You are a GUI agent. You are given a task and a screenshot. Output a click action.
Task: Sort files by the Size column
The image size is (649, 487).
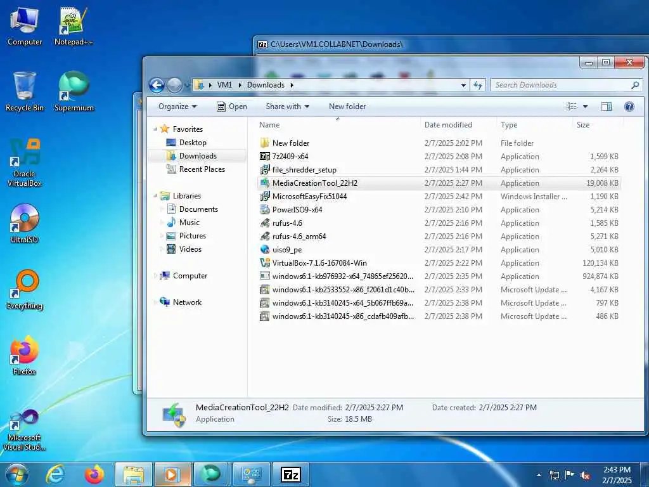598,125
